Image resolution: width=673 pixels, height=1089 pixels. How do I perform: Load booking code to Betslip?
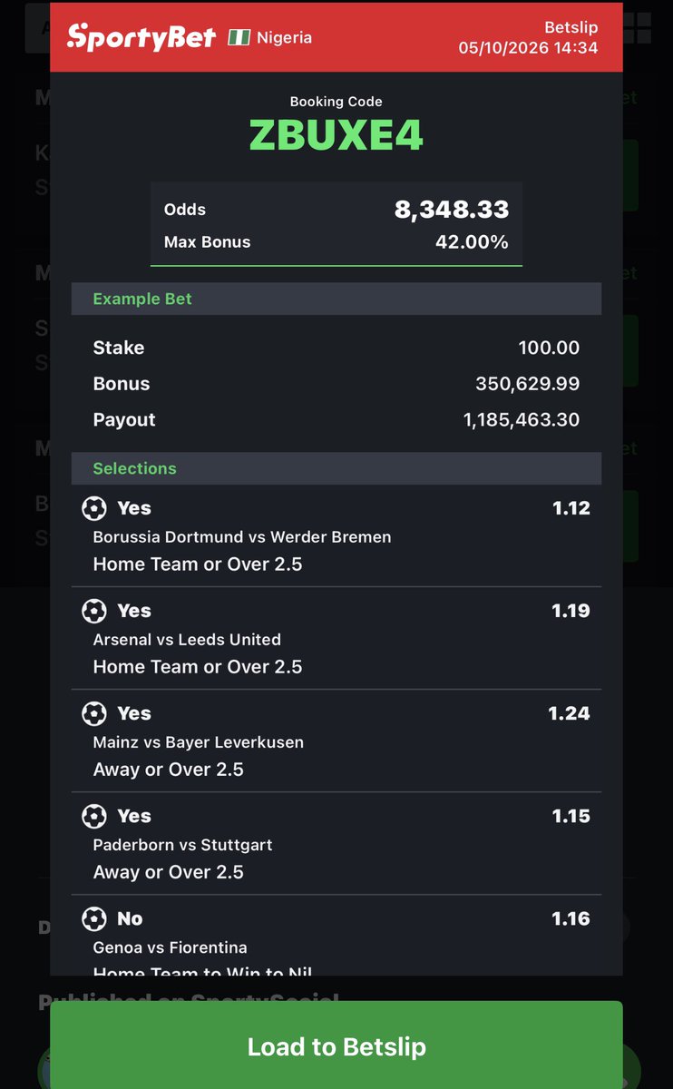coord(336,1045)
